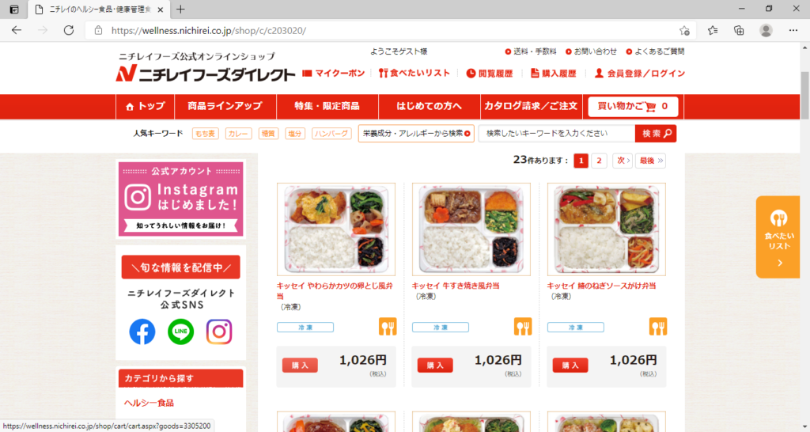This screenshot has width=810, height=432.
Task: Select the 糖質 keyword tag
Action: pos(268,134)
